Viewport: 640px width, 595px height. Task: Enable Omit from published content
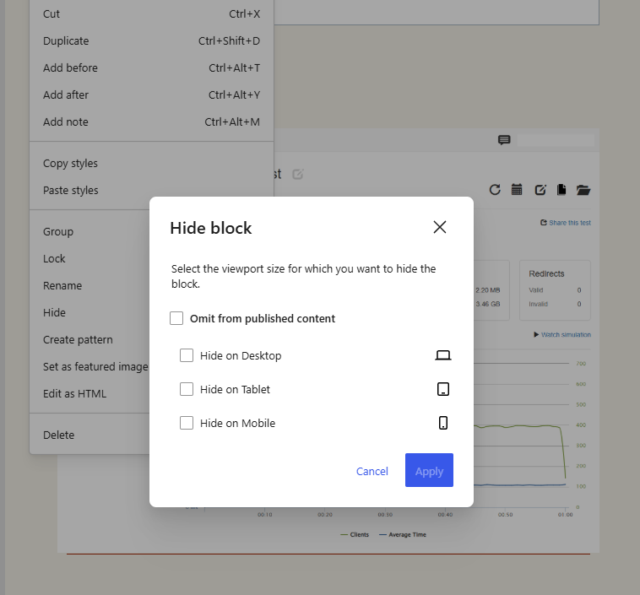point(176,318)
